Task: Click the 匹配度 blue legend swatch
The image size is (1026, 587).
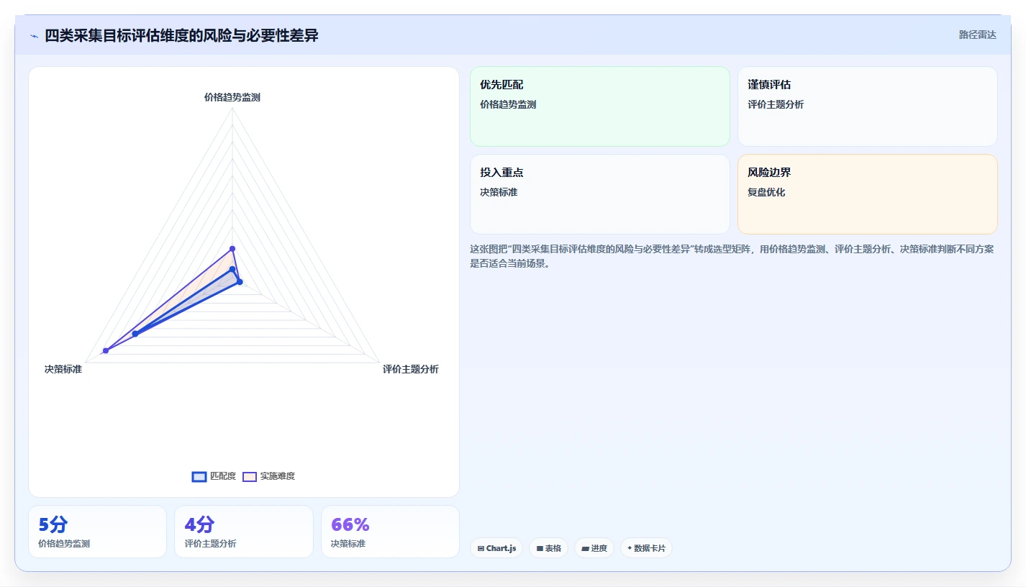Action: [199, 476]
